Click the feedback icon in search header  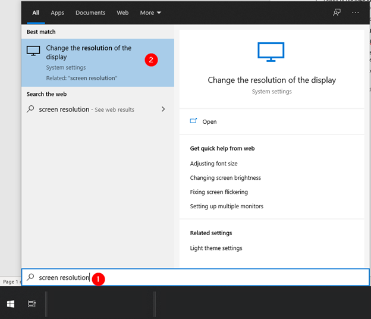(x=337, y=12)
